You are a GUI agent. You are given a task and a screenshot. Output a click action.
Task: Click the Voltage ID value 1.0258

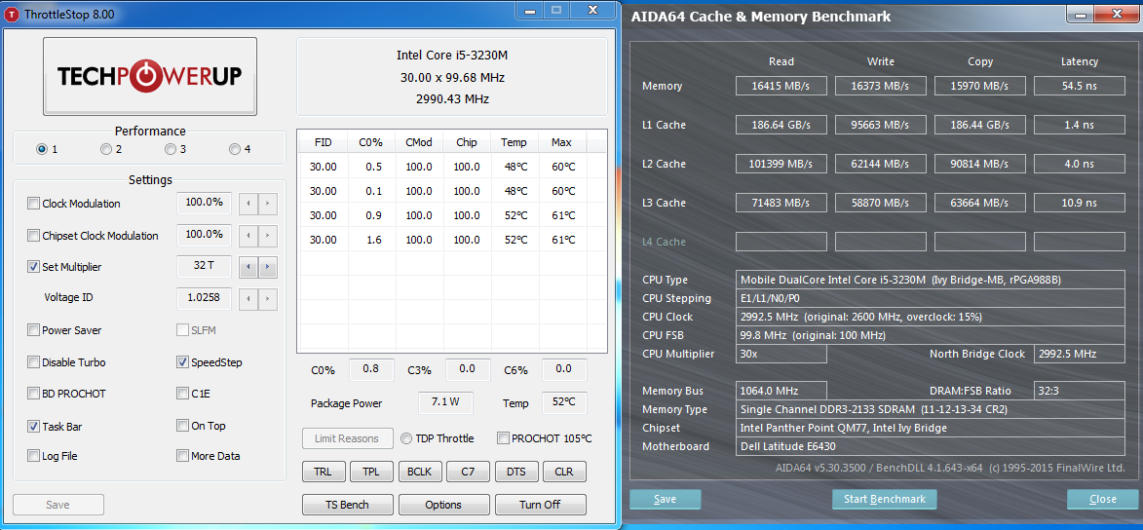(204, 298)
